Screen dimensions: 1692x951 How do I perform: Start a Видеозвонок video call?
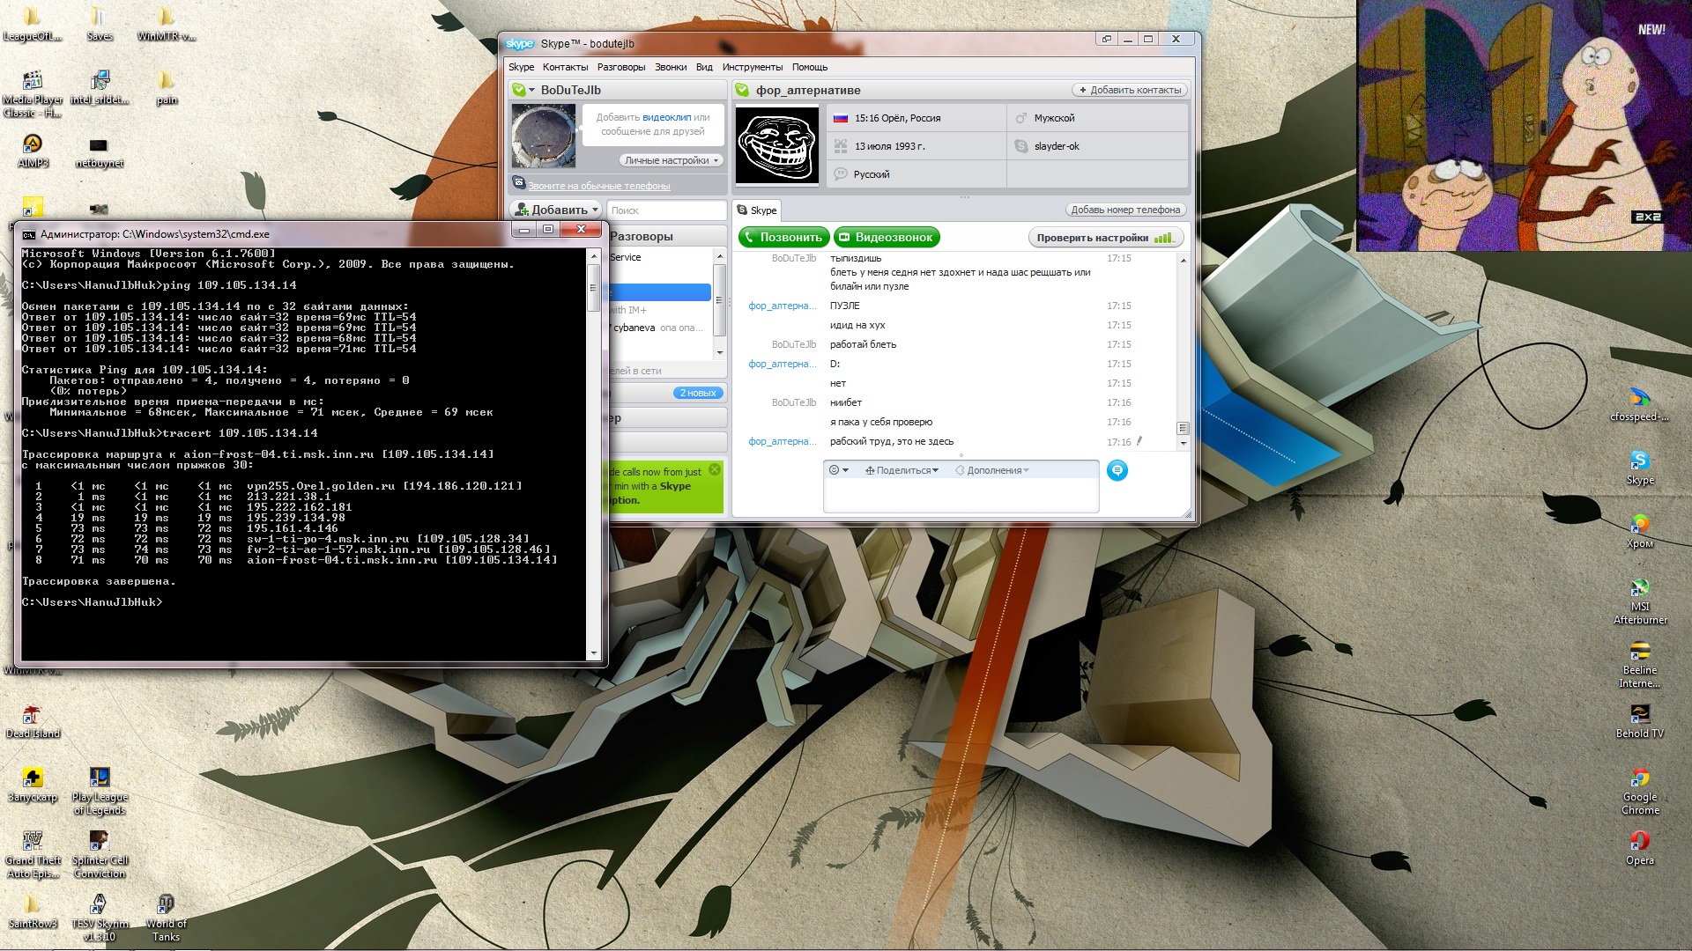tap(887, 237)
